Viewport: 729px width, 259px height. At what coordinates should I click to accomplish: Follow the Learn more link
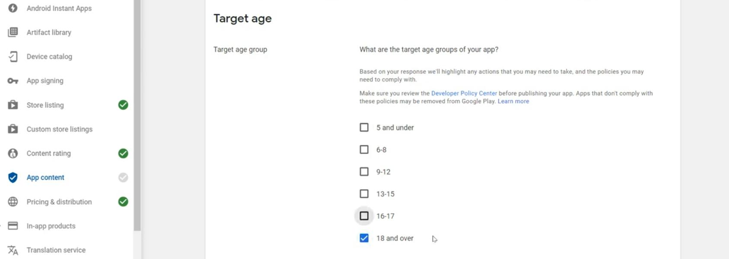coord(513,101)
